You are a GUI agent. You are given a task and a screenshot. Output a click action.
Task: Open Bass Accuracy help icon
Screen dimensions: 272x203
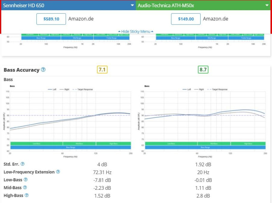point(43,70)
